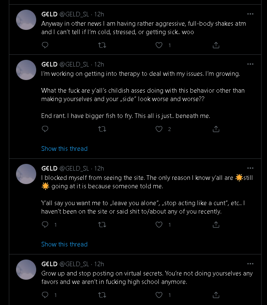This screenshot has height=305, width=267.
Task: Open G€LD avatar on the therapy tweet
Action: pyautogui.click(x=26, y=70)
